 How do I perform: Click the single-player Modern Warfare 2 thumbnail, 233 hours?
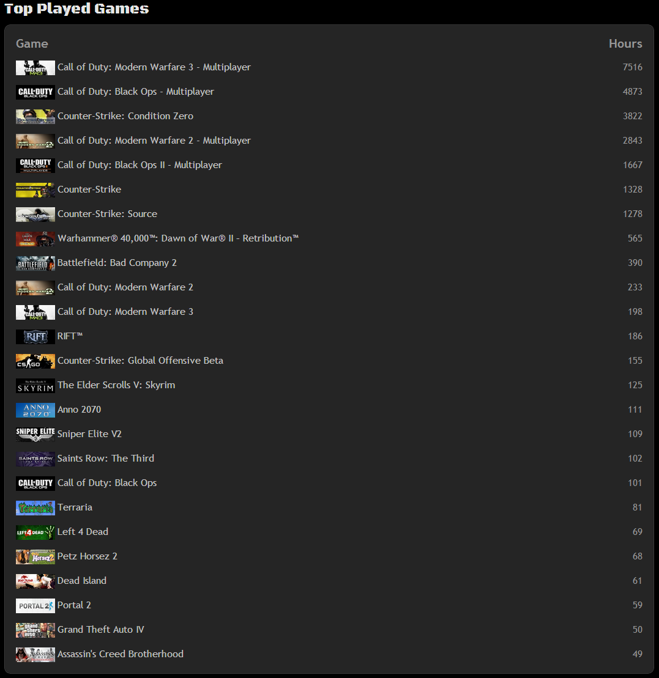pos(35,288)
